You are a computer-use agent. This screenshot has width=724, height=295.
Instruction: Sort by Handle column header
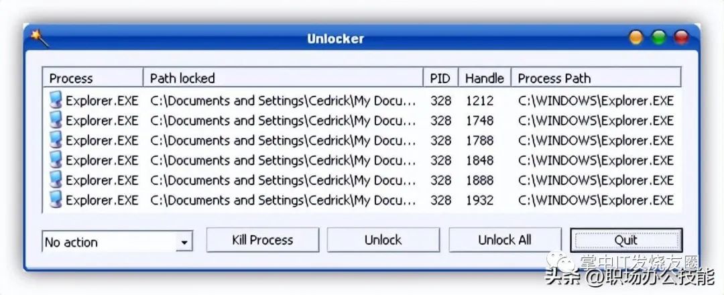point(485,78)
